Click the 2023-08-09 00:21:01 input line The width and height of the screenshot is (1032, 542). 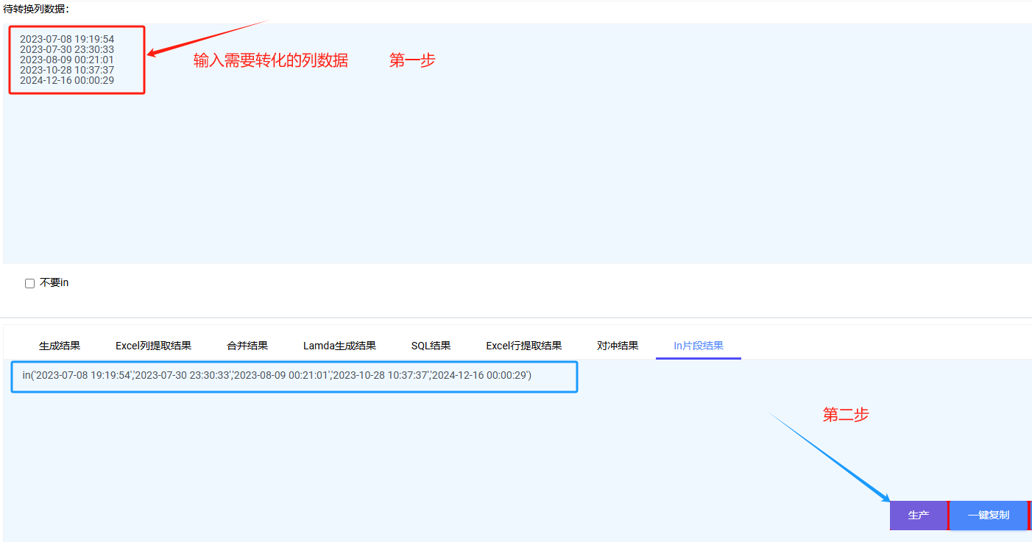tap(67, 60)
